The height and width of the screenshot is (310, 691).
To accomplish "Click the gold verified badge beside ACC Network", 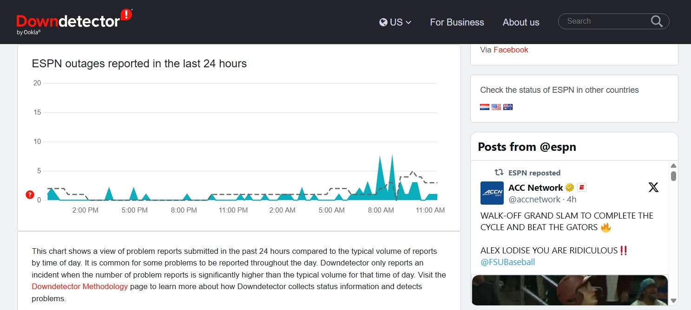I will [x=570, y=187].
